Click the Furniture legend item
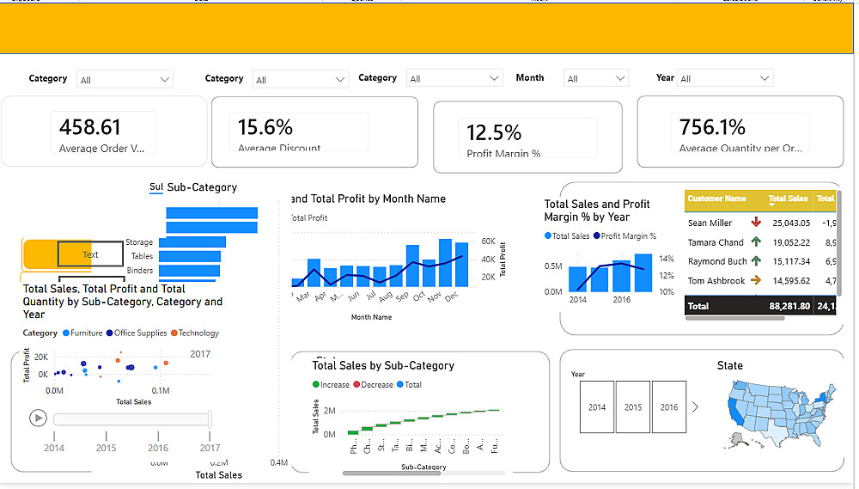 pos(82,333)
